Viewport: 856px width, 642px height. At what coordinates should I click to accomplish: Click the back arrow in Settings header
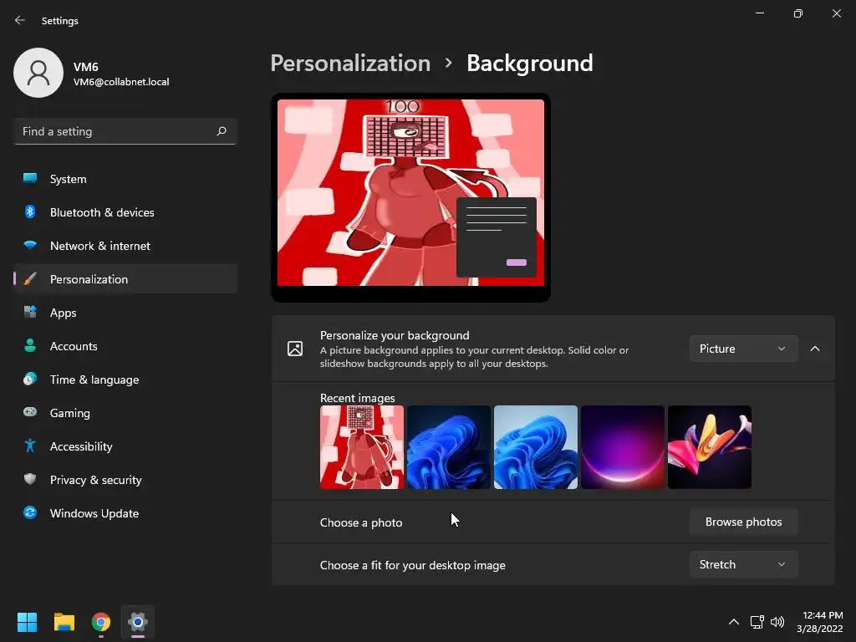[x=20, y=20]
